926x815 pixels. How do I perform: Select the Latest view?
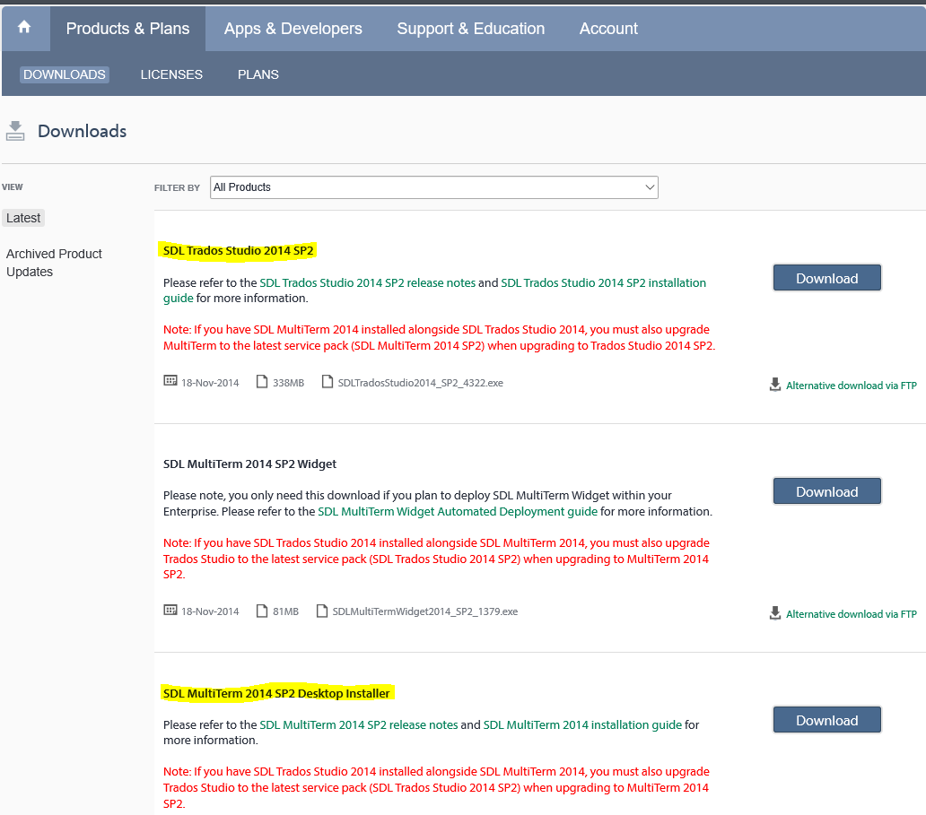tap(23, 218)
